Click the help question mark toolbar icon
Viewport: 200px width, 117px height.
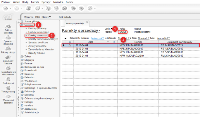click(x=90, y=9)
